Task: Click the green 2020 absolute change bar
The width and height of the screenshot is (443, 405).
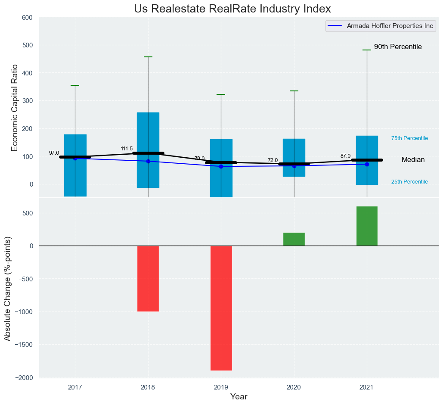Action: (x=294, y=239)
